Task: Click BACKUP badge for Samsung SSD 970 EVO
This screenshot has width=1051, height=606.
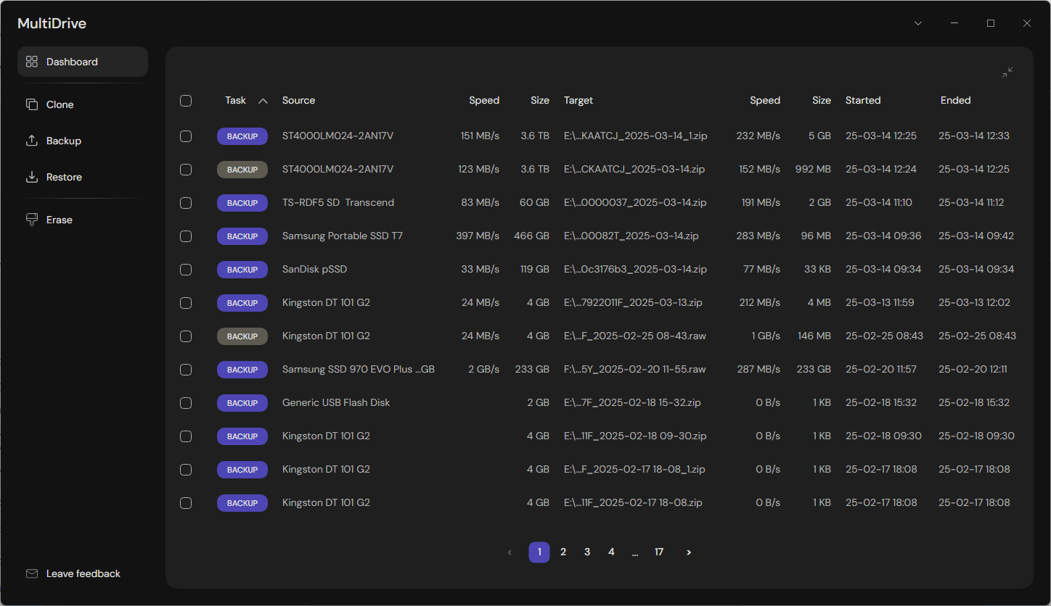Action: point(242,370)
